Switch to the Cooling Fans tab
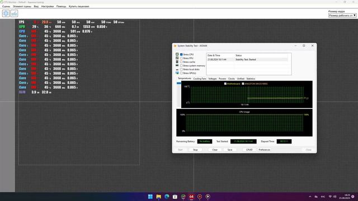 [200, 79]
